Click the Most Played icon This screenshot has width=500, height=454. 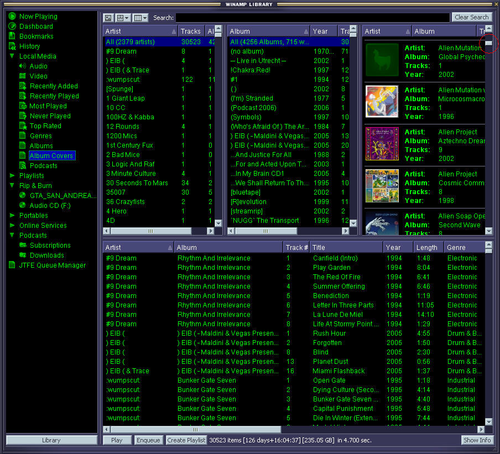pyautogui.click(x=22, y=106)
